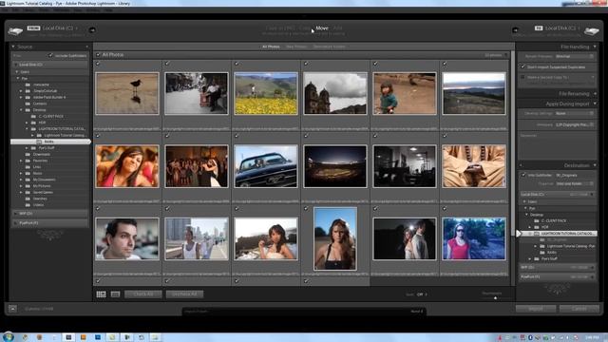Click the Import Preset bar at the bottom
This screenshot has width=608, height=342.
(304, 311)
